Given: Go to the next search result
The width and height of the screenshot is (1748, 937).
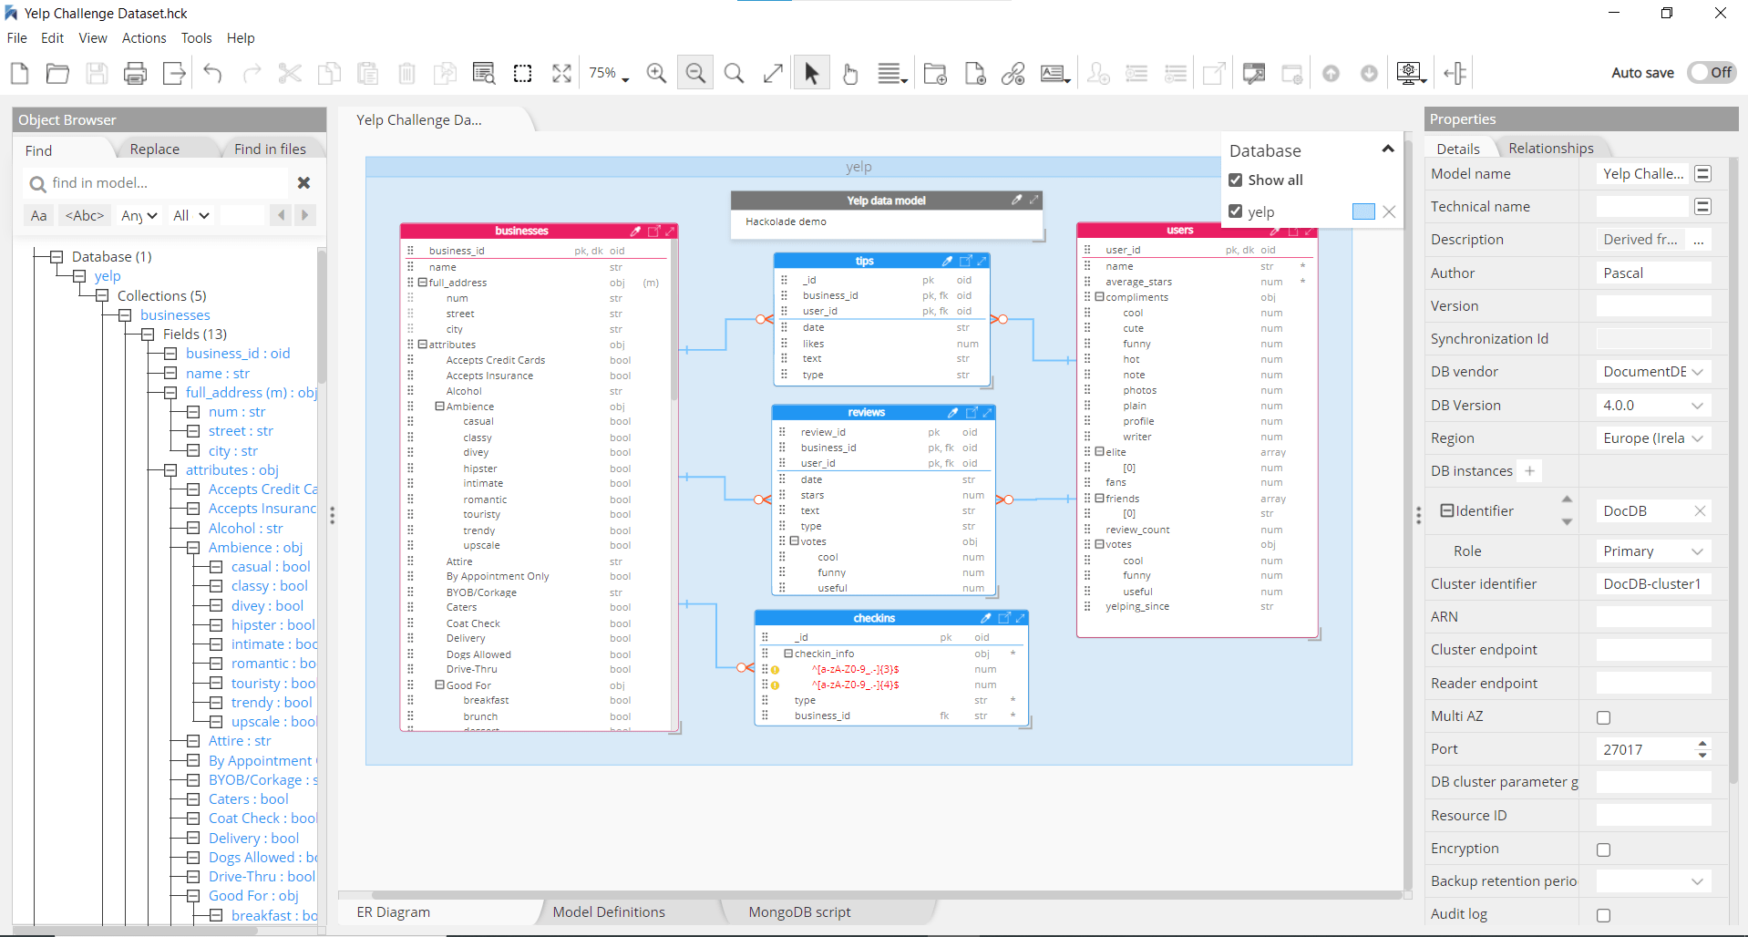Looking at the screenshot, I should coord(305,216).
